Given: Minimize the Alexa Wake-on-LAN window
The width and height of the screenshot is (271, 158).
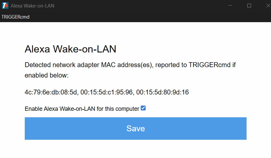Looking at the screenshot, I should point(230,6).
